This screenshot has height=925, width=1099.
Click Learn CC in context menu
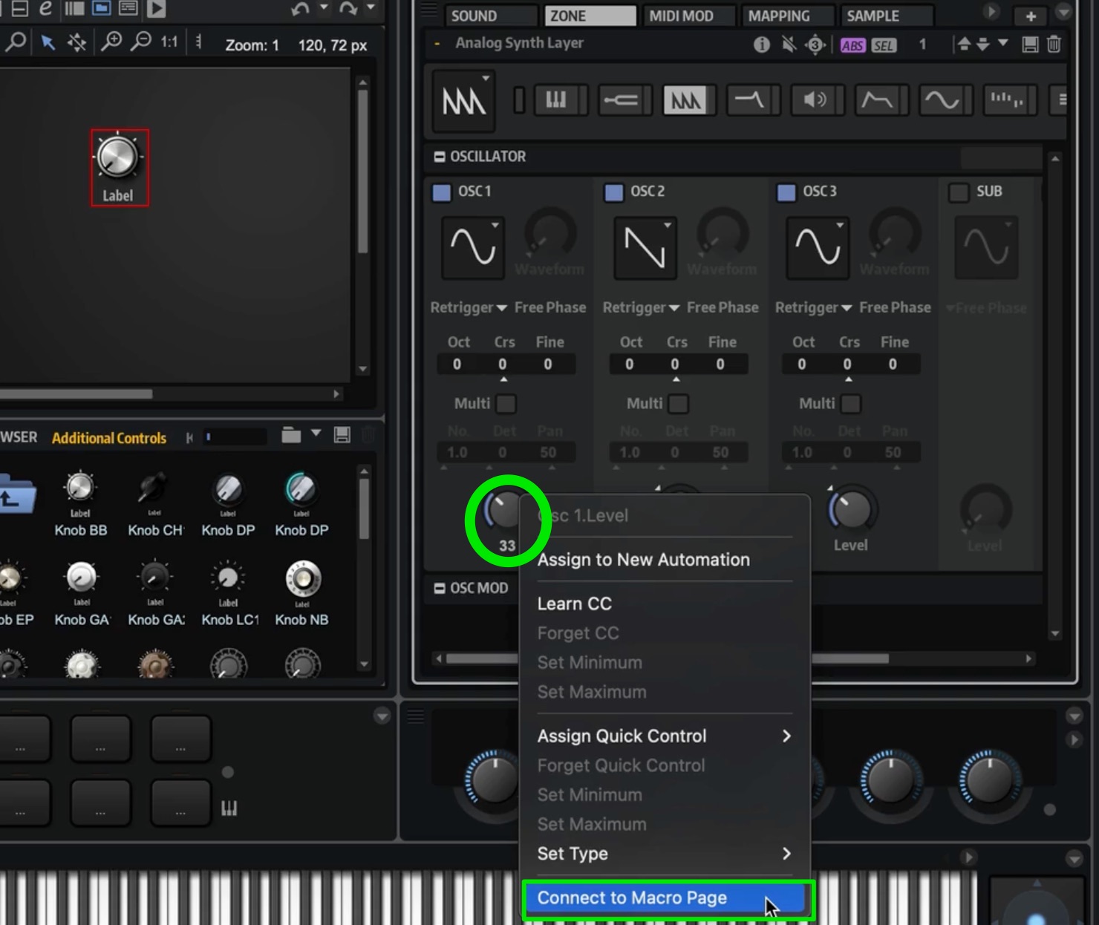(575, 604)
